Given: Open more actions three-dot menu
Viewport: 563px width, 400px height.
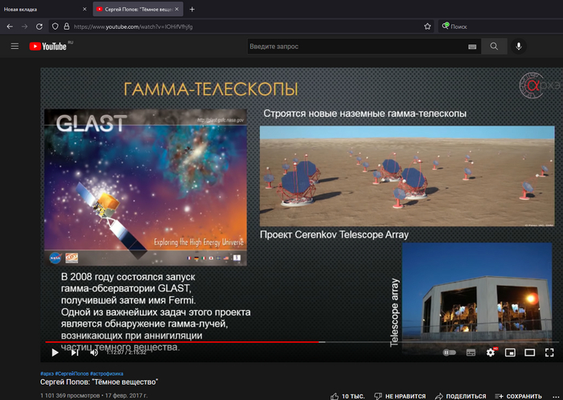Looking at the screenshot, I should point(556,397).
